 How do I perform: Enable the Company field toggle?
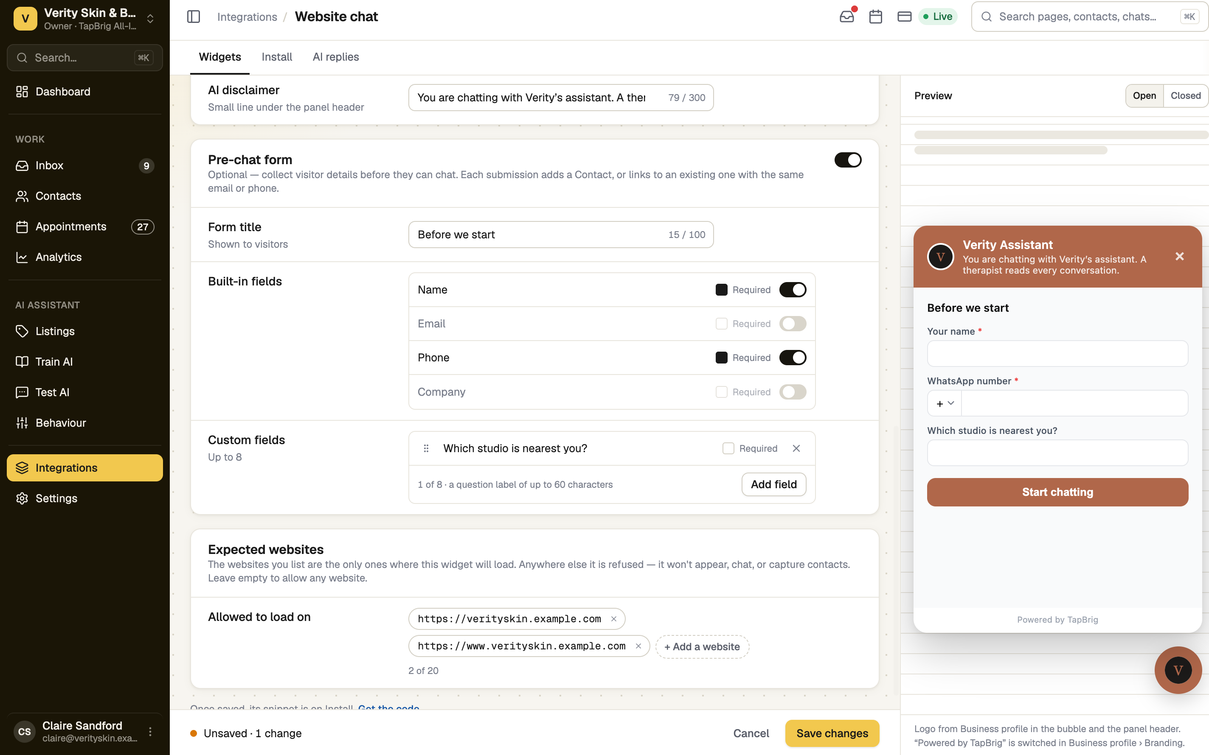(x=792, y=392)
